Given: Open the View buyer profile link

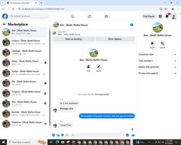Looking at the screenshot, I should [102, 95].
